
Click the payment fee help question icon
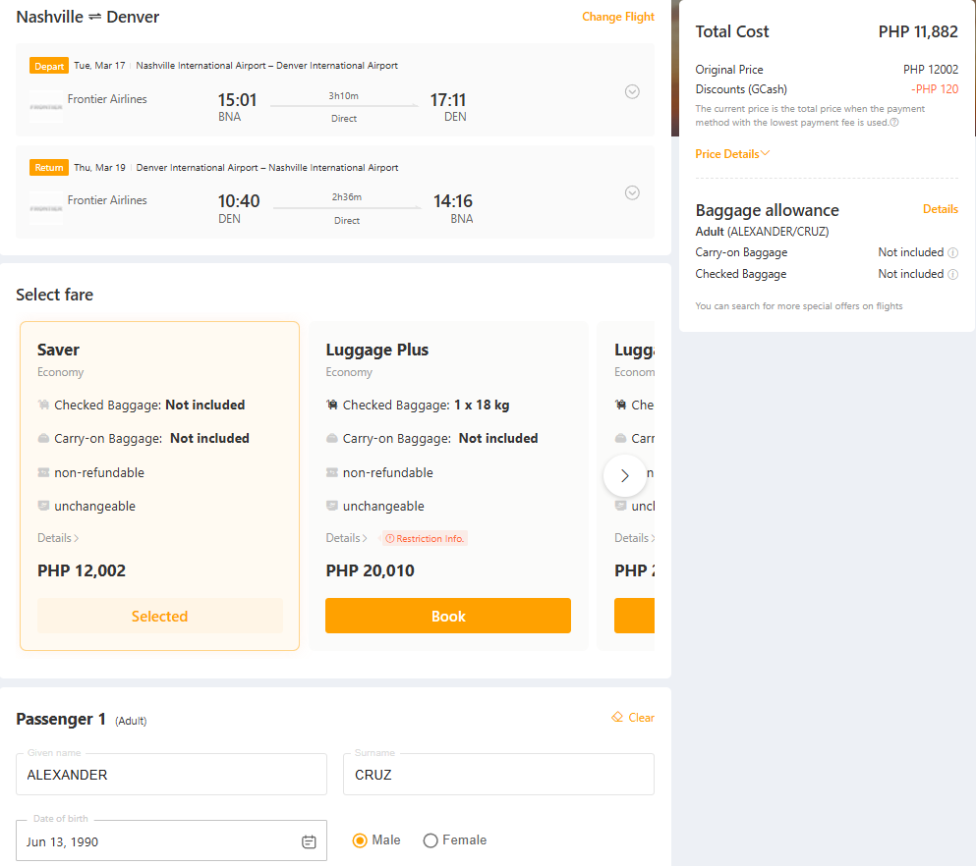[894, 123]
